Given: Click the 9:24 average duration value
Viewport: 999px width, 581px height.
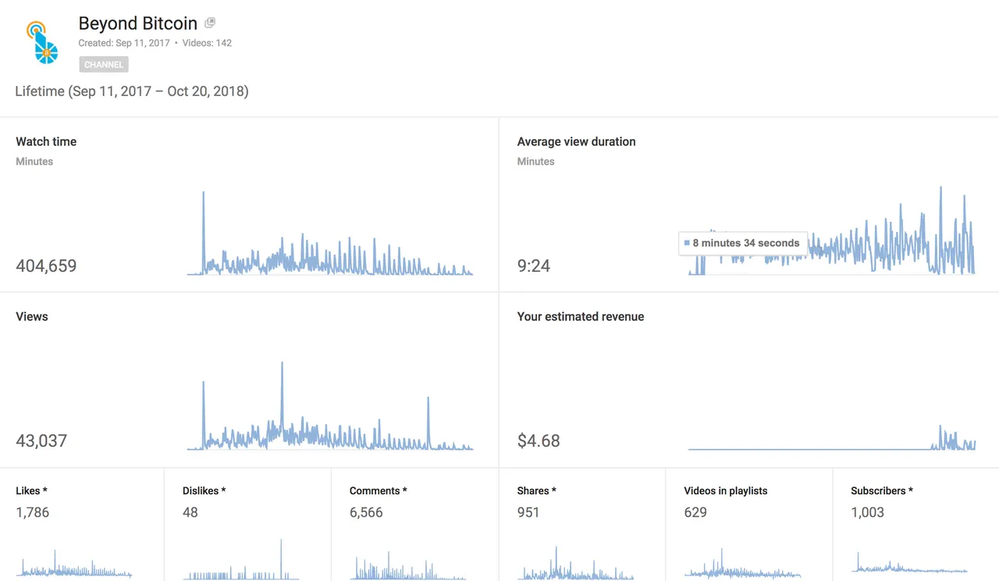Looking at the screenshot, I should (534, 266).
